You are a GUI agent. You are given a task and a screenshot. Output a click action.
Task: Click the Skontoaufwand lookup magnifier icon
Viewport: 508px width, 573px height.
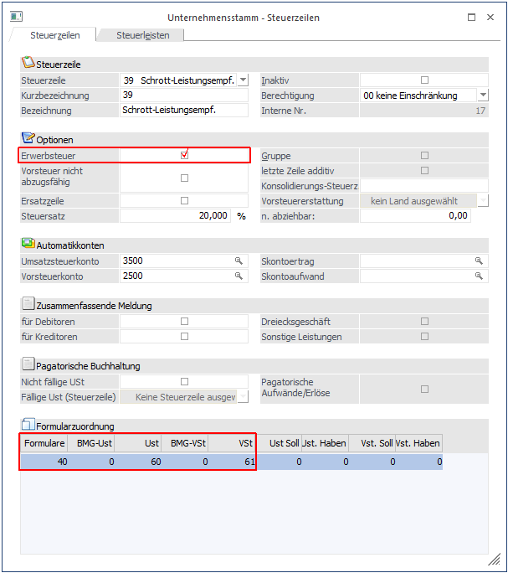coord(479,276)
